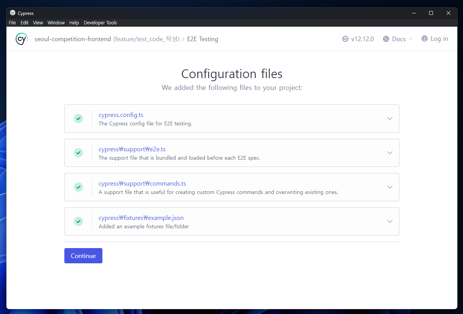Click the feature/test_code branch label
The image size is (463, 314).
pos(146,39)
